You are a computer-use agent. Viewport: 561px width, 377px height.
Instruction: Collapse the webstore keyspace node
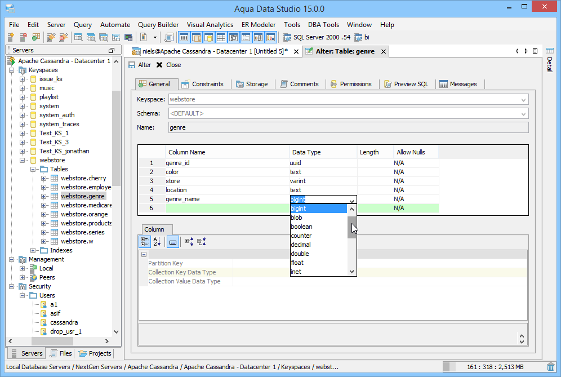click(x=22, y=160)
